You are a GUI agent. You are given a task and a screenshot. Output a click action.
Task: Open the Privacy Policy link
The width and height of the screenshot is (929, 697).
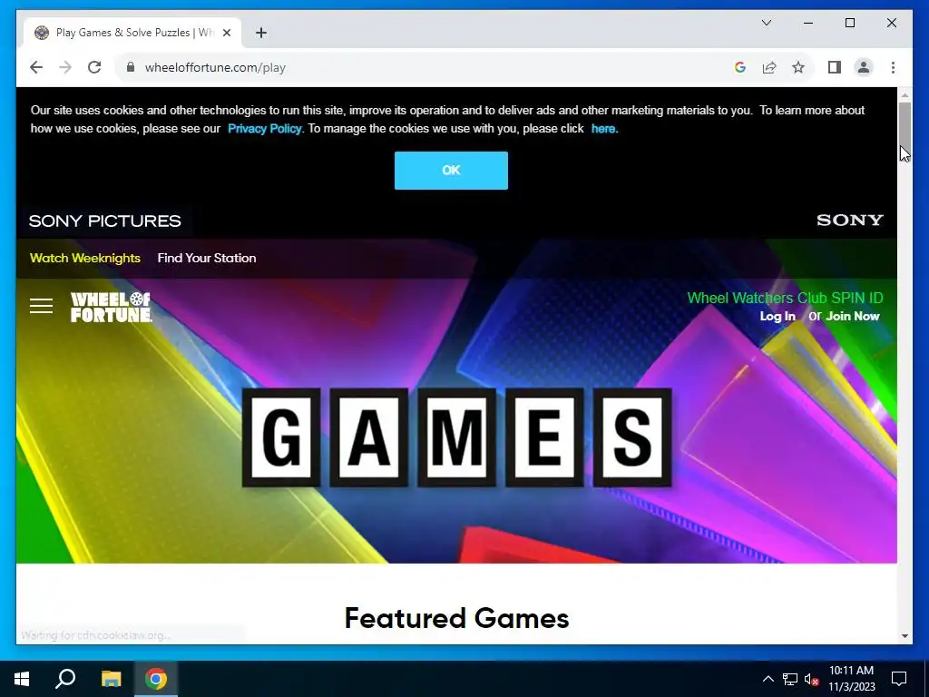click(264, 129)
